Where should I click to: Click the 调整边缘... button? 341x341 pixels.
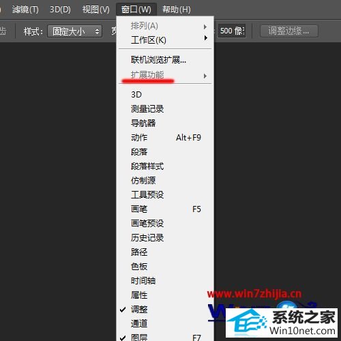click(x=288, y=31)
